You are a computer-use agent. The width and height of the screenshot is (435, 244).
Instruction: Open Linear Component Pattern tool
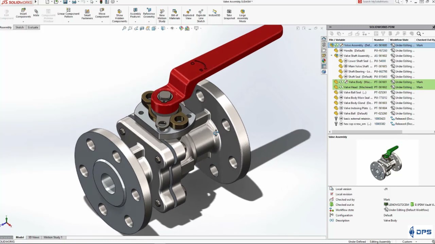[x=68, y=13]
